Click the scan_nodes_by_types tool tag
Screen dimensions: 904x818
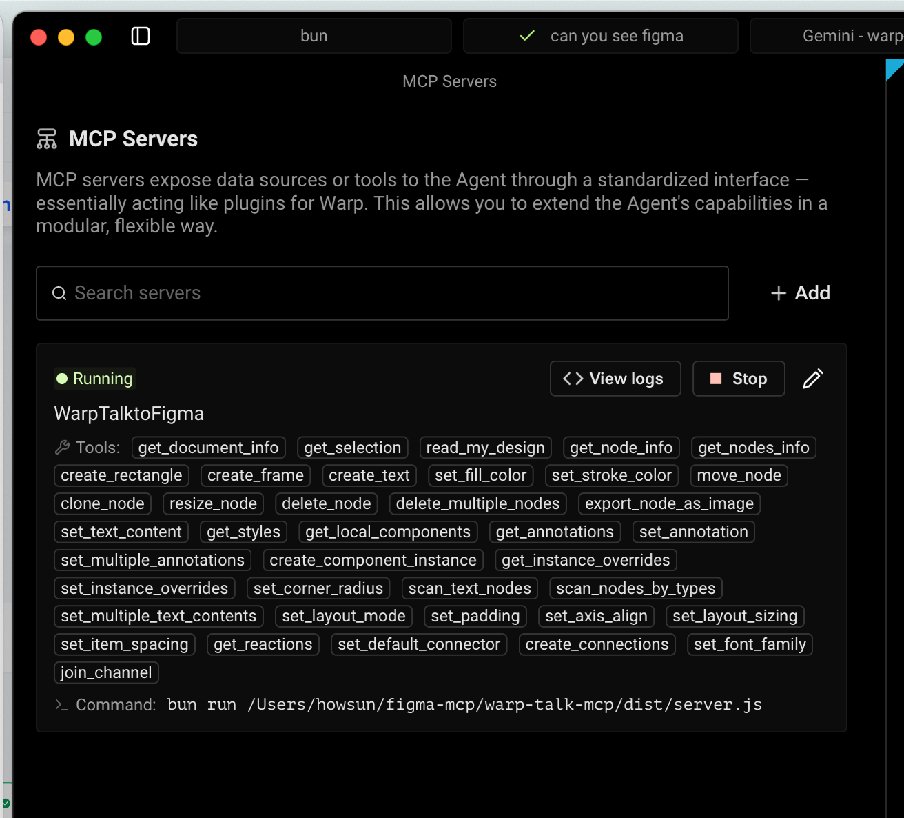click(636, 588)
